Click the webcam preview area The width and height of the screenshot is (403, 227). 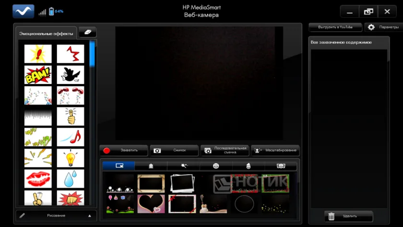(x=199, y=84)
